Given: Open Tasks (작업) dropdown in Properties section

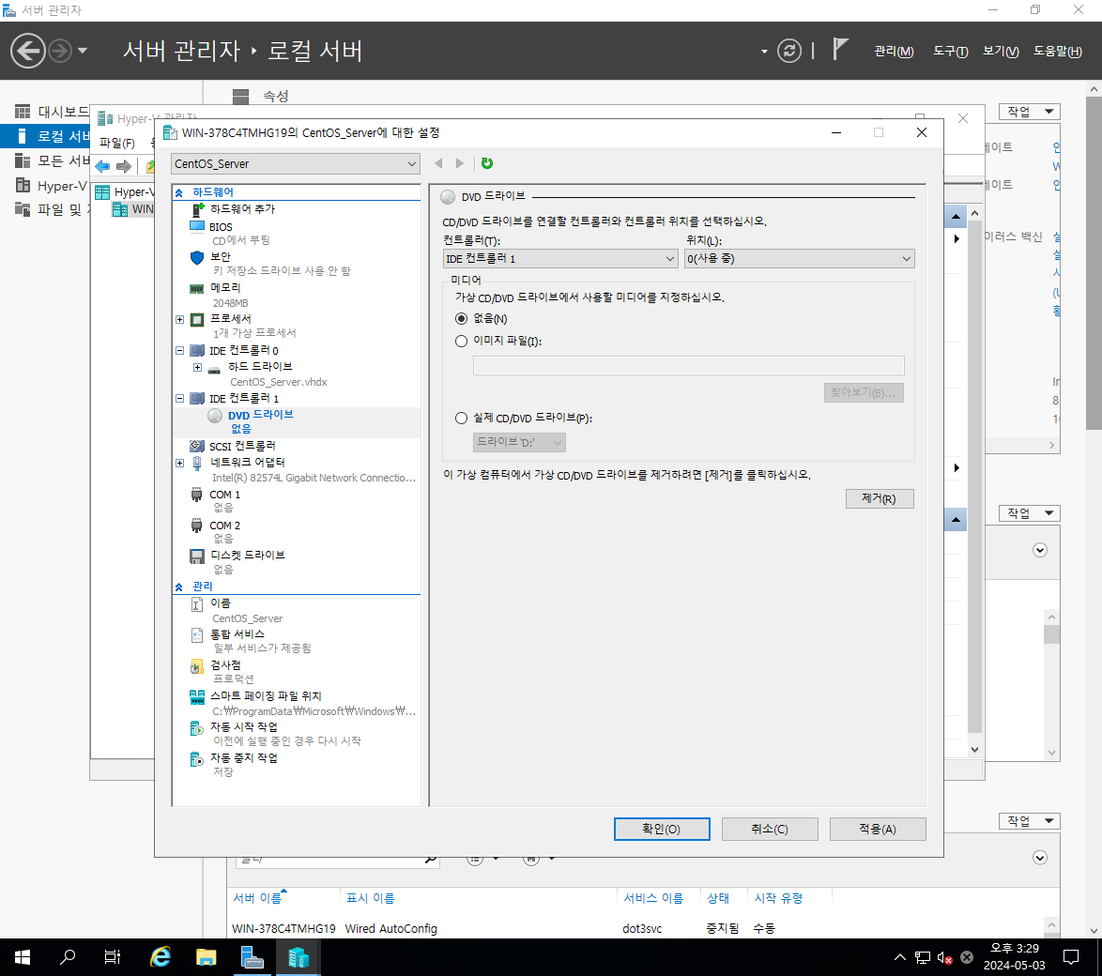Looking at the screenshot, I should tap(1030, 112).
